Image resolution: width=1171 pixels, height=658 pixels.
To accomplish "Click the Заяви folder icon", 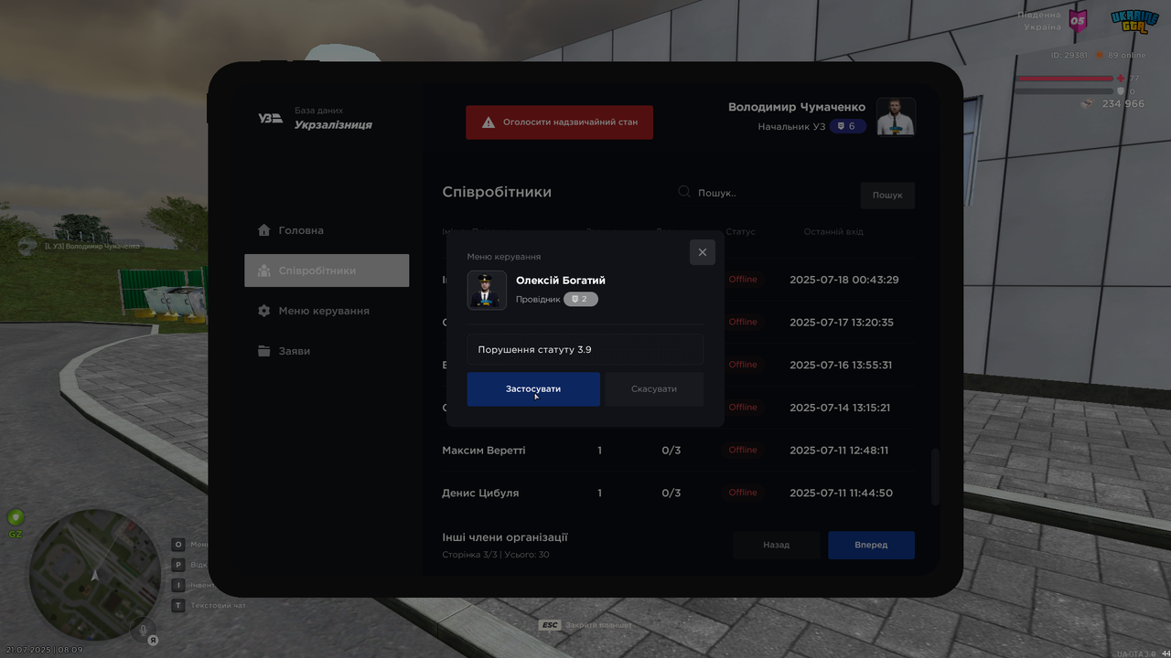I will tap(264, 351).
